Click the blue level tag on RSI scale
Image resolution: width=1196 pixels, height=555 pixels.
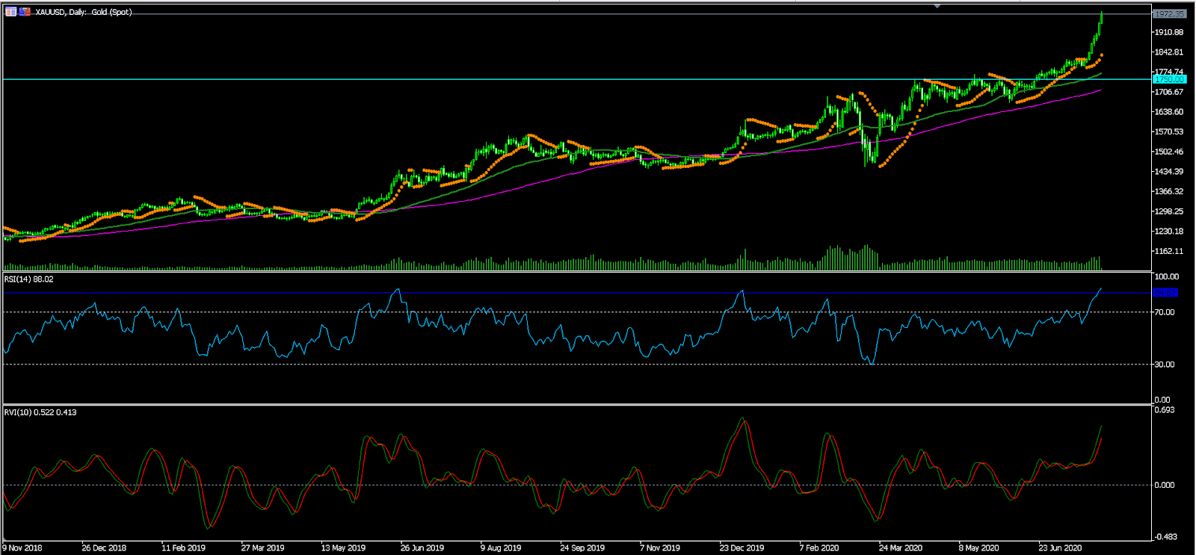point(1166,293)
